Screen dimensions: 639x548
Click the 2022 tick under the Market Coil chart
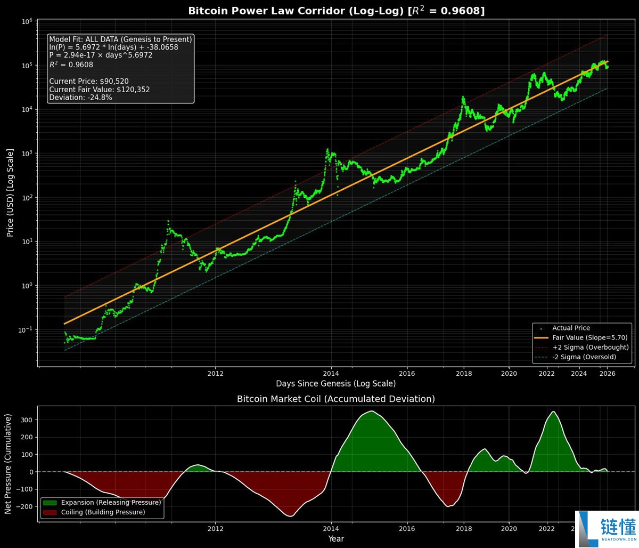click(x=547, y=529)
